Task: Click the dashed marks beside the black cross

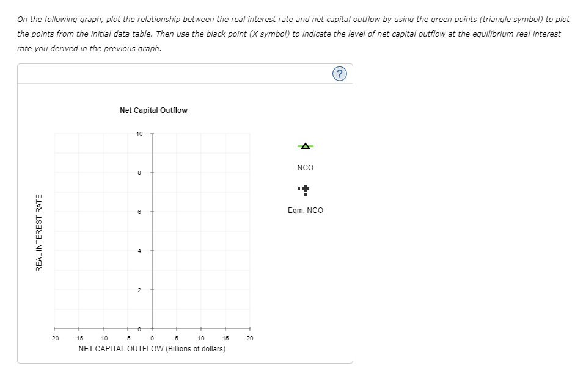Action: 299,189
